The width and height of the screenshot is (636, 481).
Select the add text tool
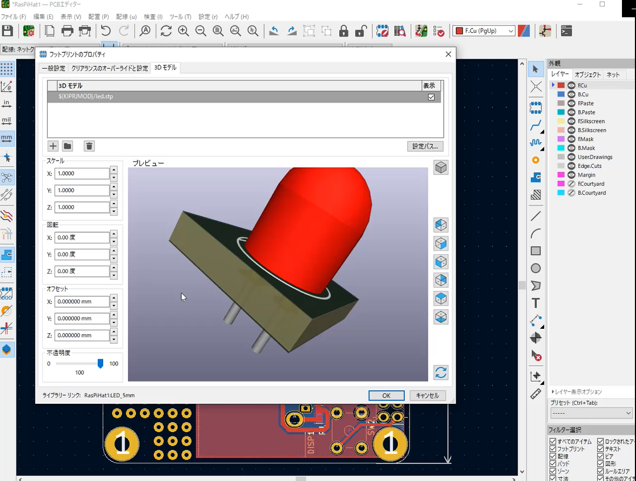pyautogui.click(x=535, y=303)
